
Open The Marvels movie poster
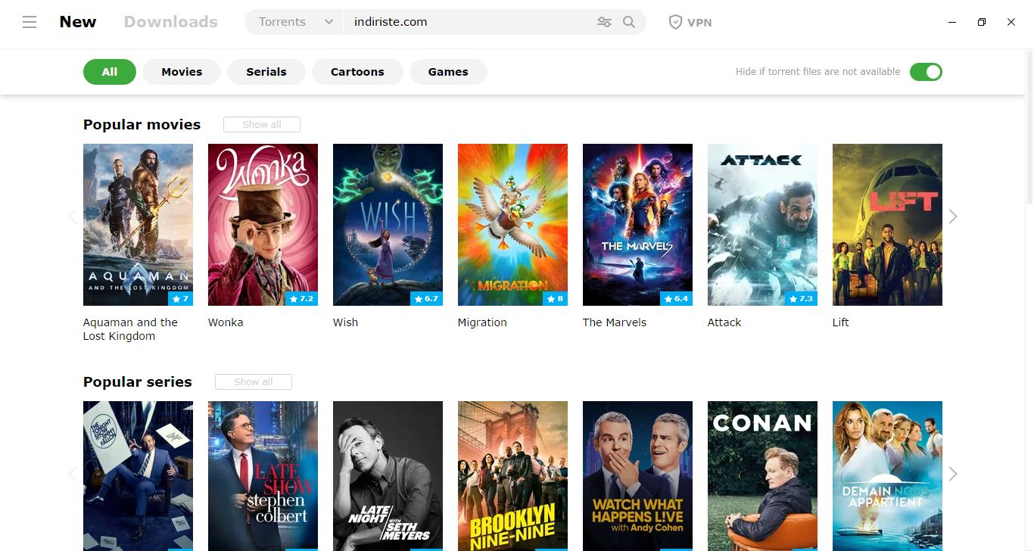pos(637,225)
